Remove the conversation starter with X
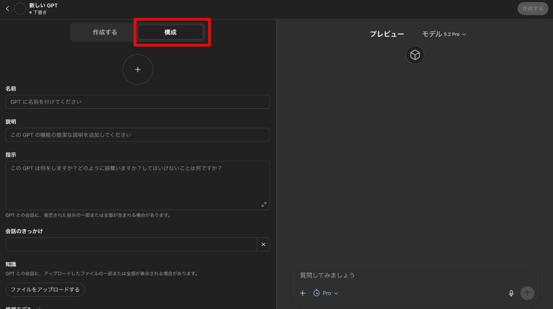This screenshot has height=309, width=553. coord(263,244)
